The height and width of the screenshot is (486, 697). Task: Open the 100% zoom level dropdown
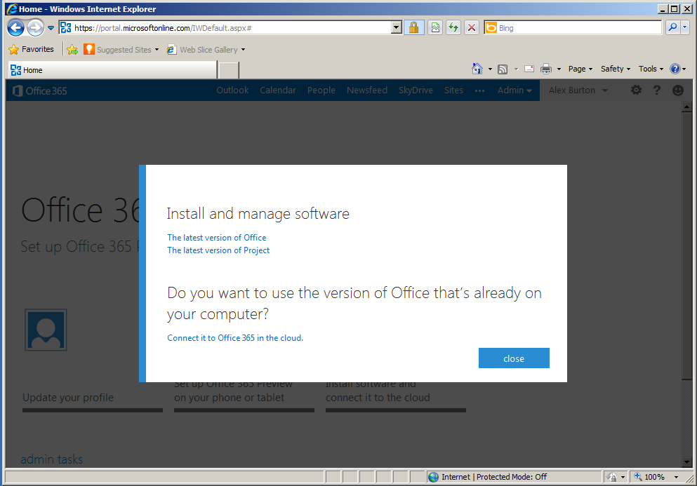(676, 477)
